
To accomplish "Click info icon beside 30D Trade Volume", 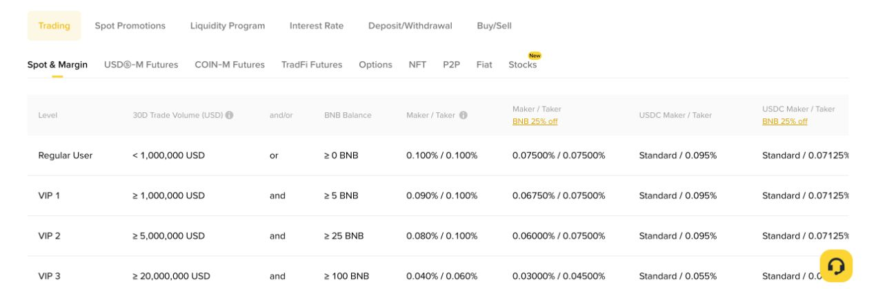I will (229, 115).
